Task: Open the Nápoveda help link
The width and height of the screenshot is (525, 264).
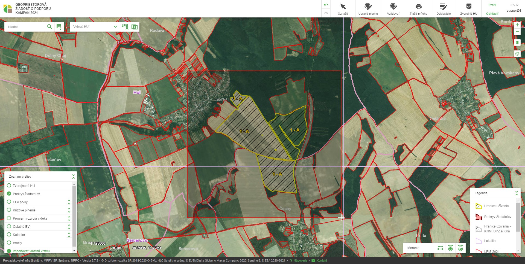Action: (x=301, y=260)
